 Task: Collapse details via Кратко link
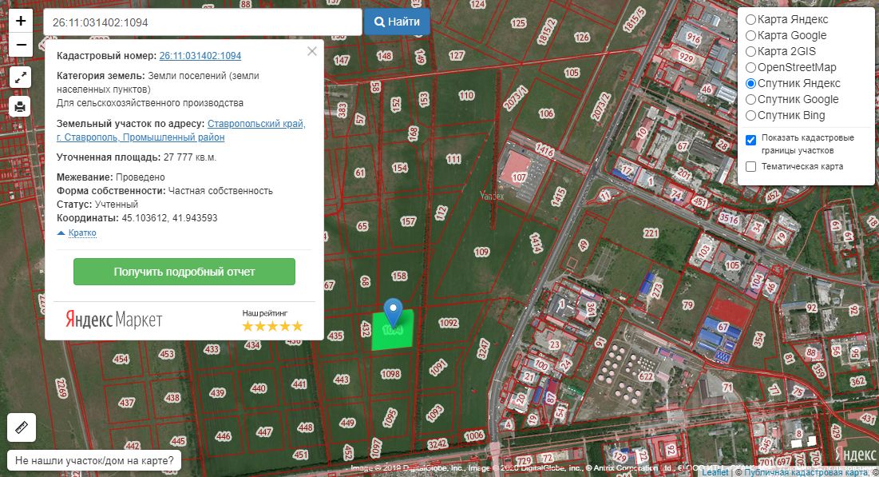coord(81,233)
